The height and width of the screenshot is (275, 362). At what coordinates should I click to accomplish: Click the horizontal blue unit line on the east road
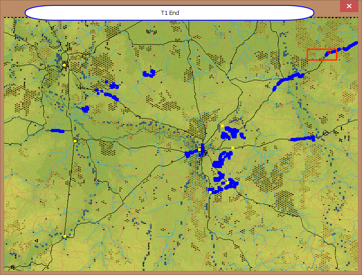coord(303,138)
